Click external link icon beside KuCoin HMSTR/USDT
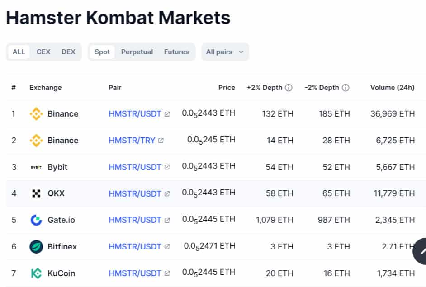 point(167,273)
